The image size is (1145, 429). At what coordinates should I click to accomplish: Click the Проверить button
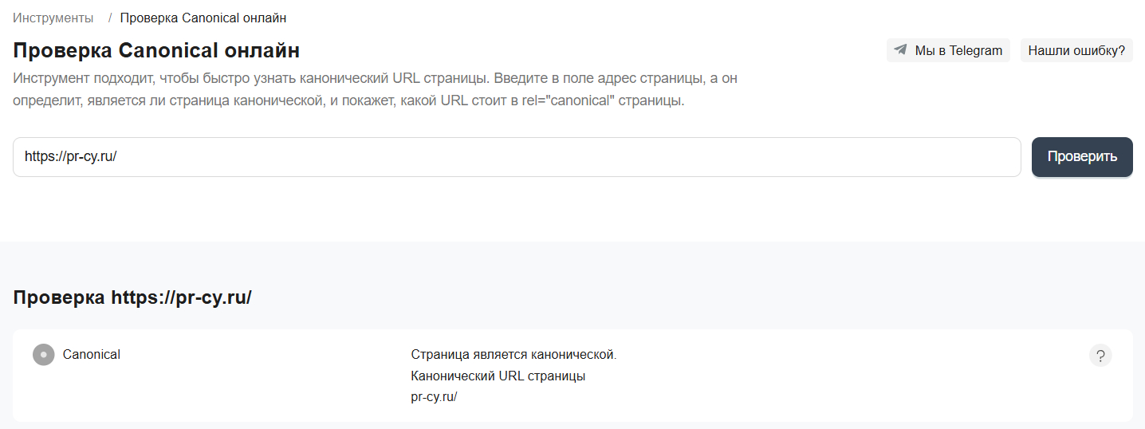click(x=1081, y=156)
